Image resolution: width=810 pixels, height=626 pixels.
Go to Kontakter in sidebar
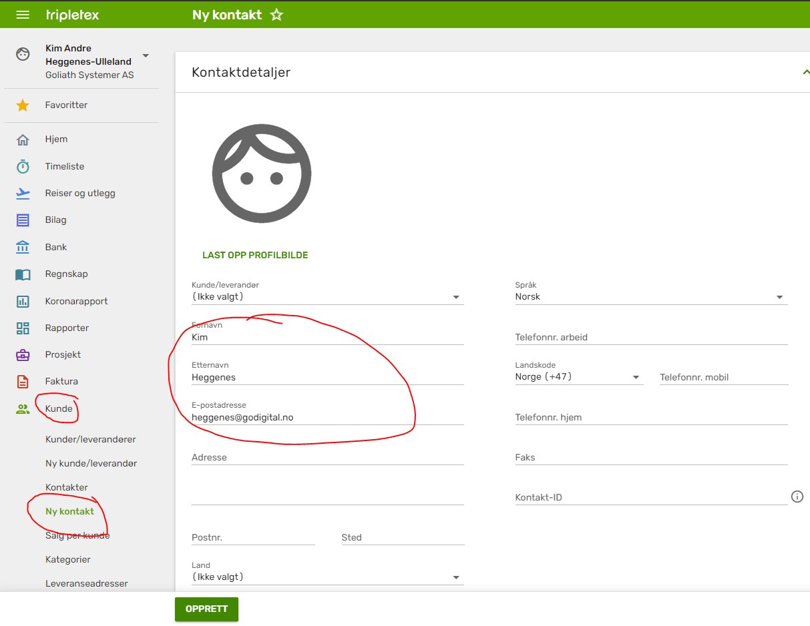tap(67, 487)
